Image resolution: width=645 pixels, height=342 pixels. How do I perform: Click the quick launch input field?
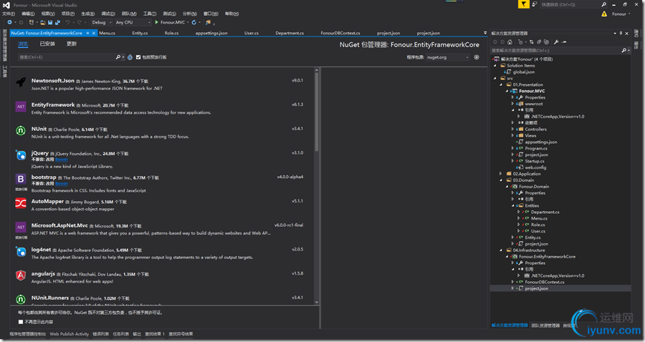570,4
